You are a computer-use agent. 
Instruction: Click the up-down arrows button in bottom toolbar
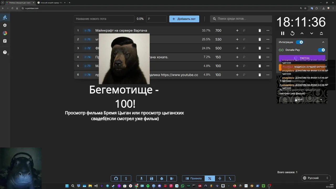click(230, 178)
